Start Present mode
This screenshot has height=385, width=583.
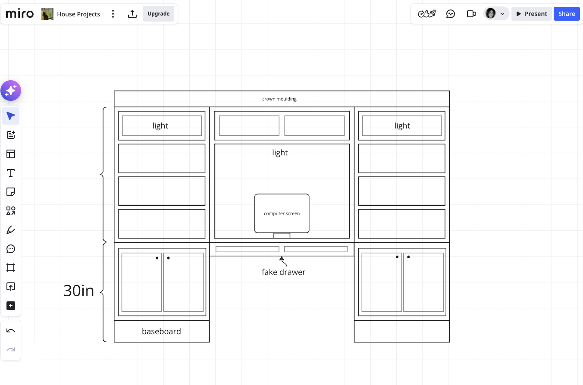[x=532, y=13]
